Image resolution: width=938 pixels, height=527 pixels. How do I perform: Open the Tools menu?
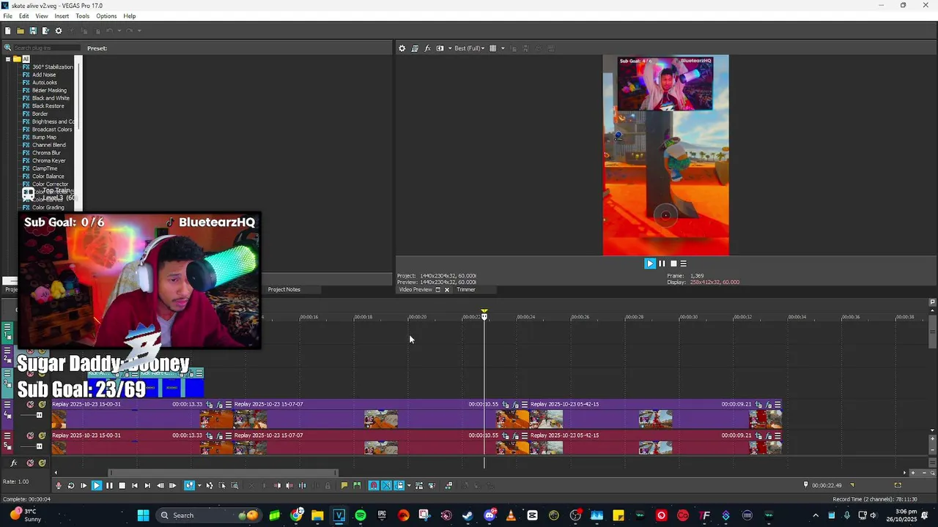coord(83,16)
